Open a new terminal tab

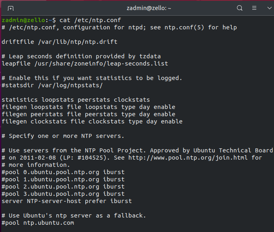coord(11,8)
